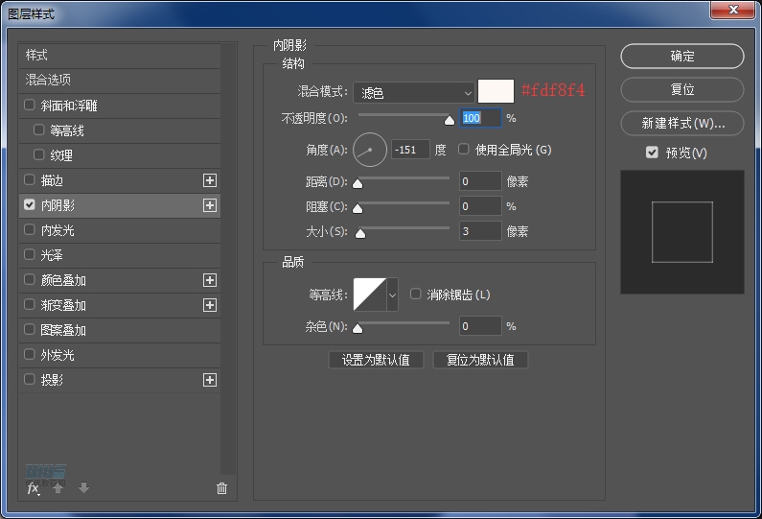The height and width of the screenshot is (519, 762).
Task: Enable the 光泽 checkbox
Action: [30, 254]
